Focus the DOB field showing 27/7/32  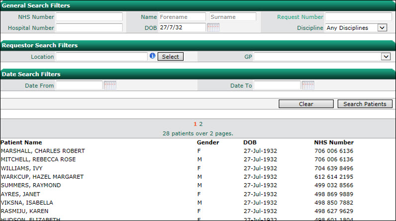183,27
